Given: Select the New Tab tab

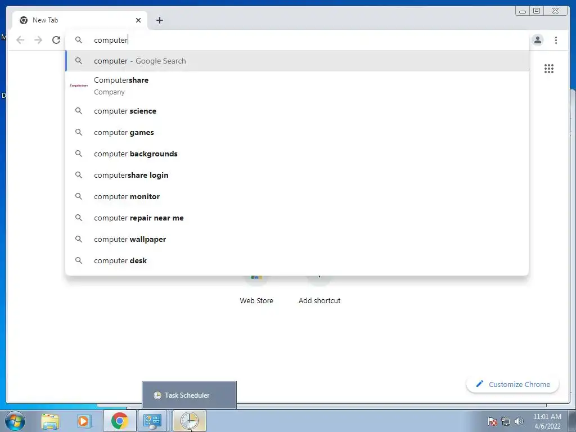Looking at the screenshot, I should [80, 20].
